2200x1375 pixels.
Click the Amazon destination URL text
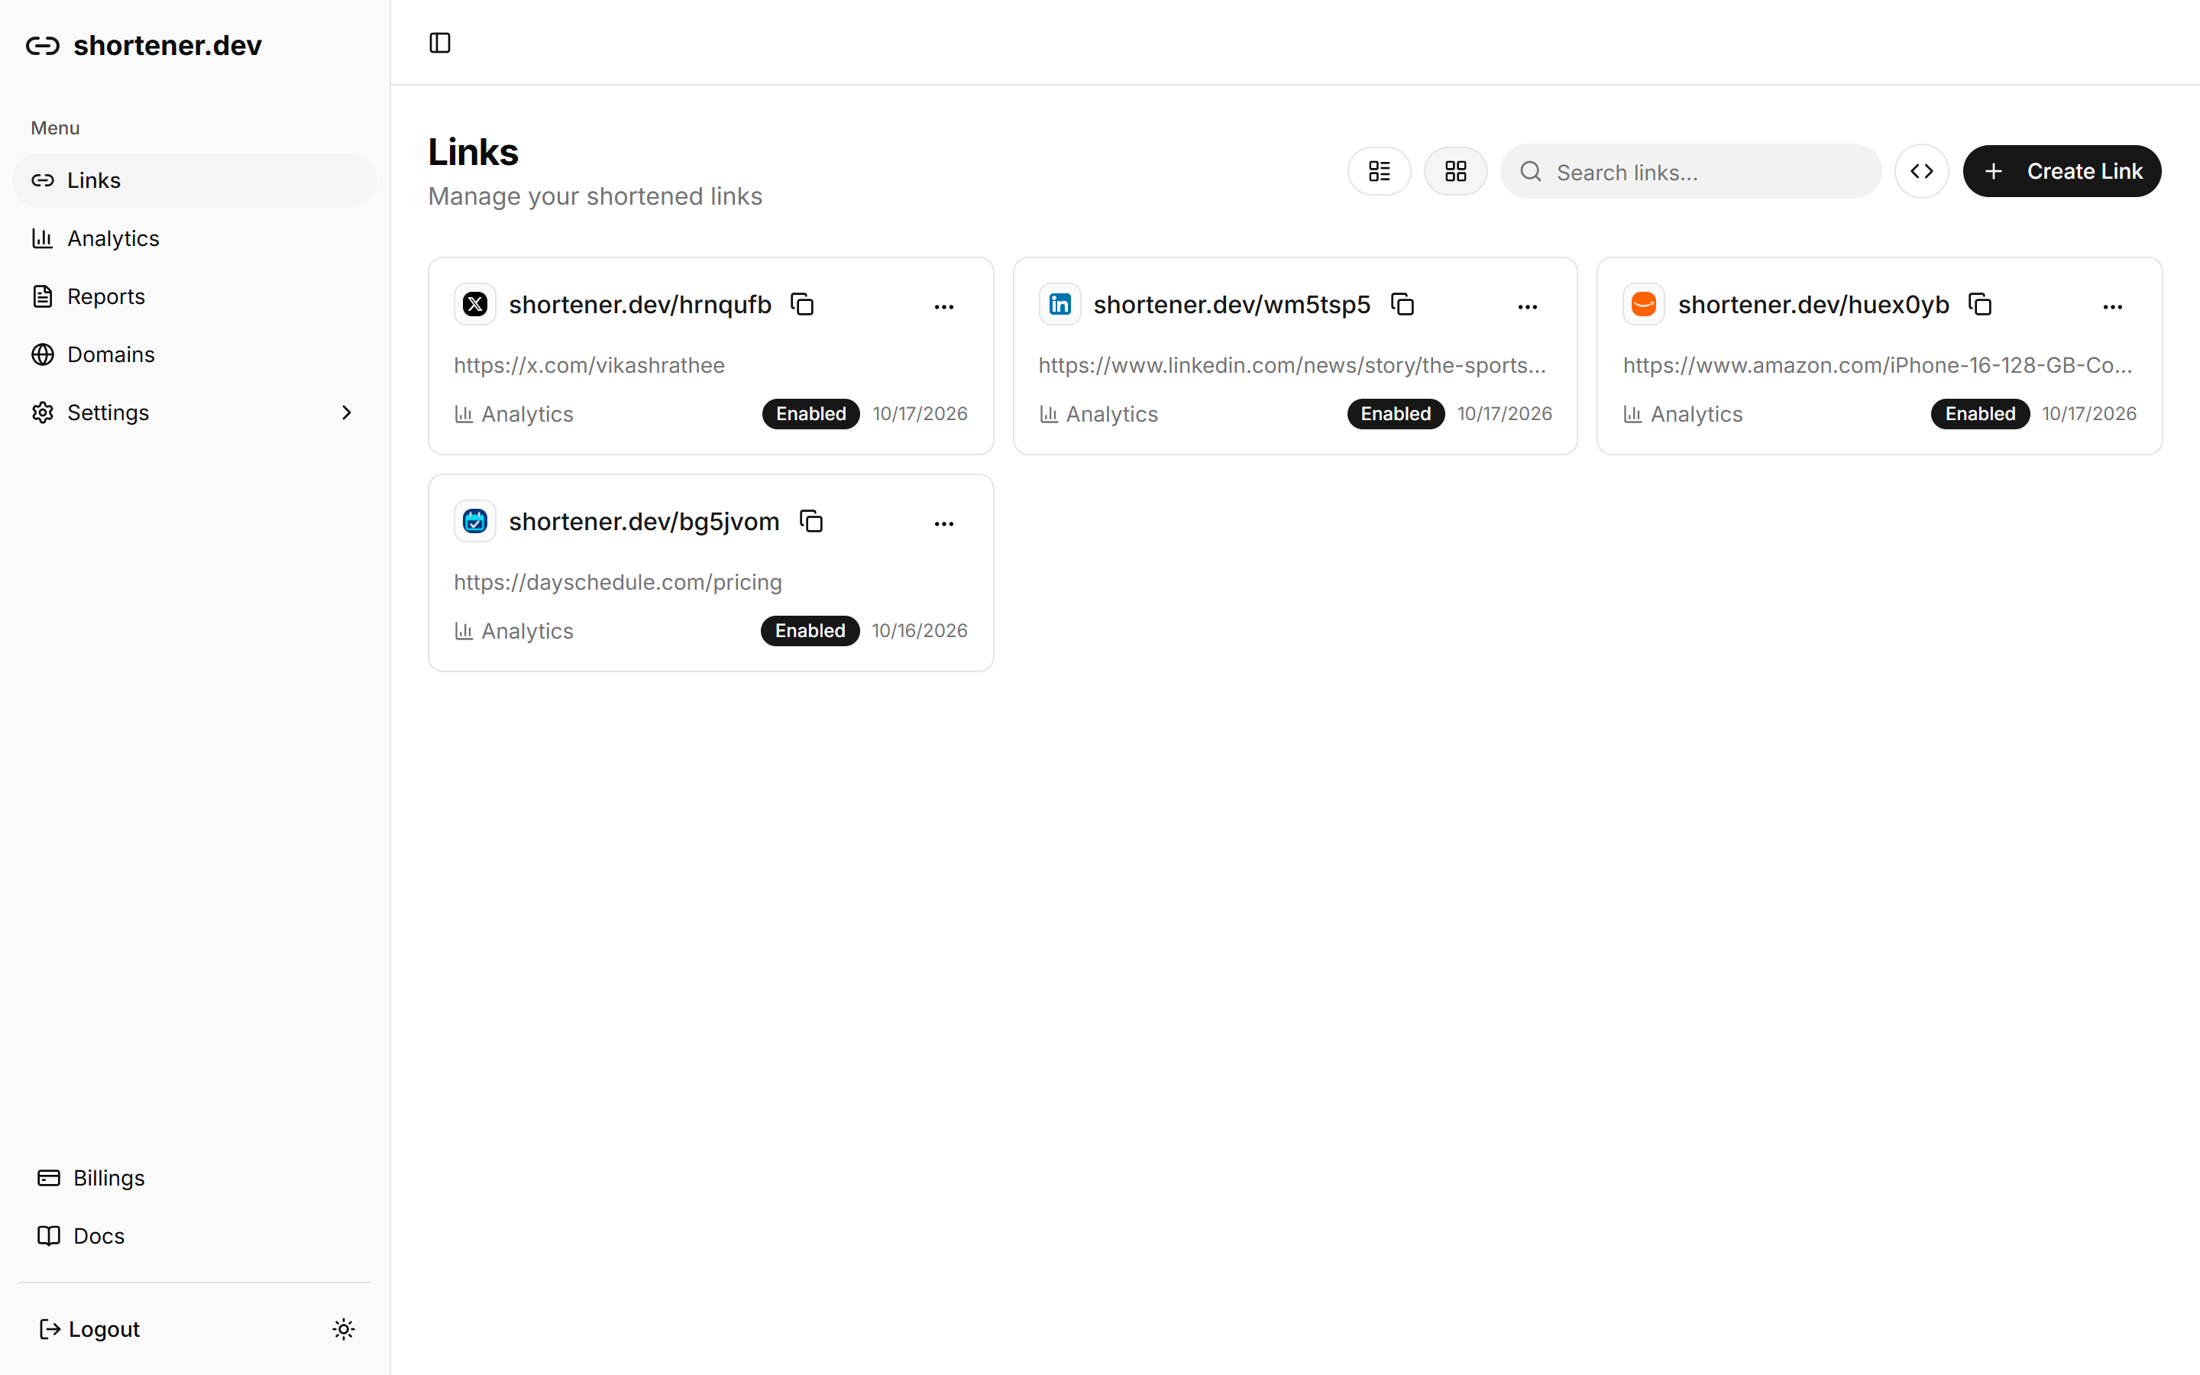(1878, 366)
